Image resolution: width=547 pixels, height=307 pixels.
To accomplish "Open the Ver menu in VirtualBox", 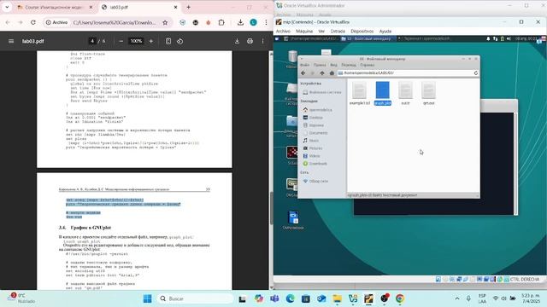I will click(x=321, y=32).
